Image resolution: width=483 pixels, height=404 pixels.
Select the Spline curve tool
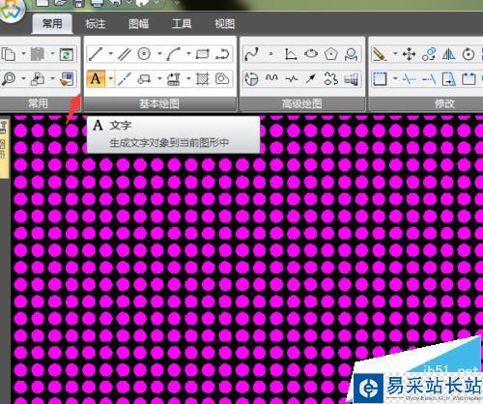coord(251,54)
